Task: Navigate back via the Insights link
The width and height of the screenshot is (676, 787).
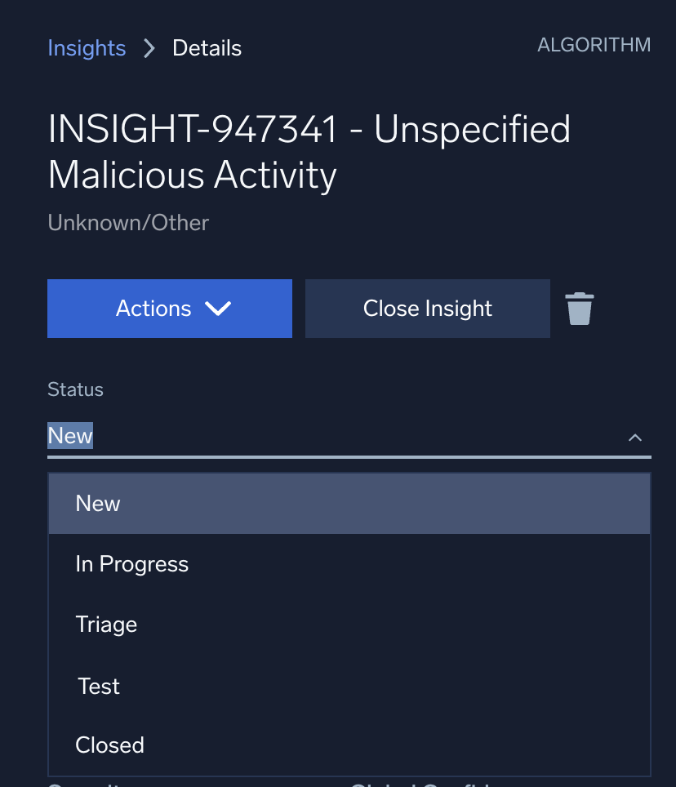Action: coord(87,48)
